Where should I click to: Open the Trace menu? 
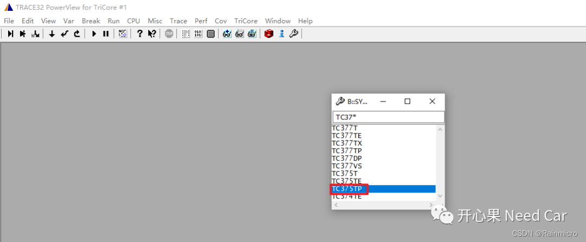[179, 21]
